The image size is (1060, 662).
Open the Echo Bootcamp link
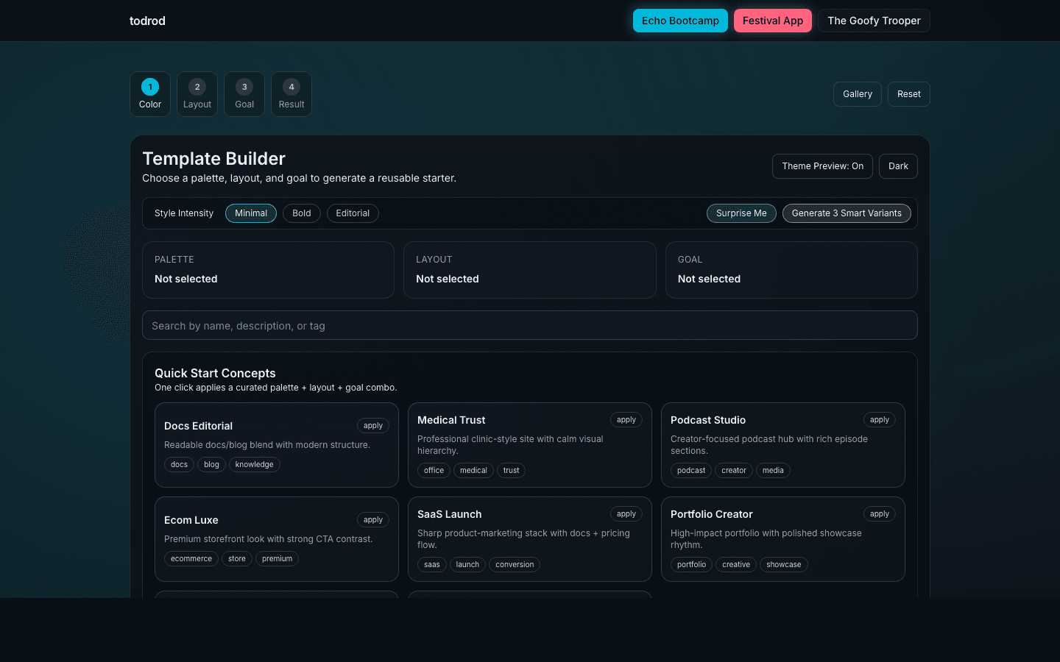click(680, 21)
